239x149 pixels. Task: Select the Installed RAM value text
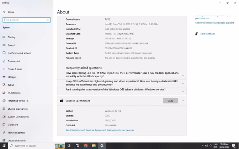[x=117, y=29]
